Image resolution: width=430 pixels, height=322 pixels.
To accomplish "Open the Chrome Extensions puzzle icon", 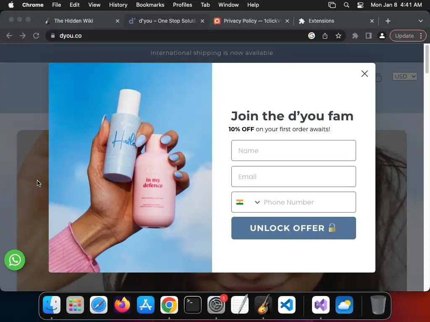I will (x=355, y=36).
